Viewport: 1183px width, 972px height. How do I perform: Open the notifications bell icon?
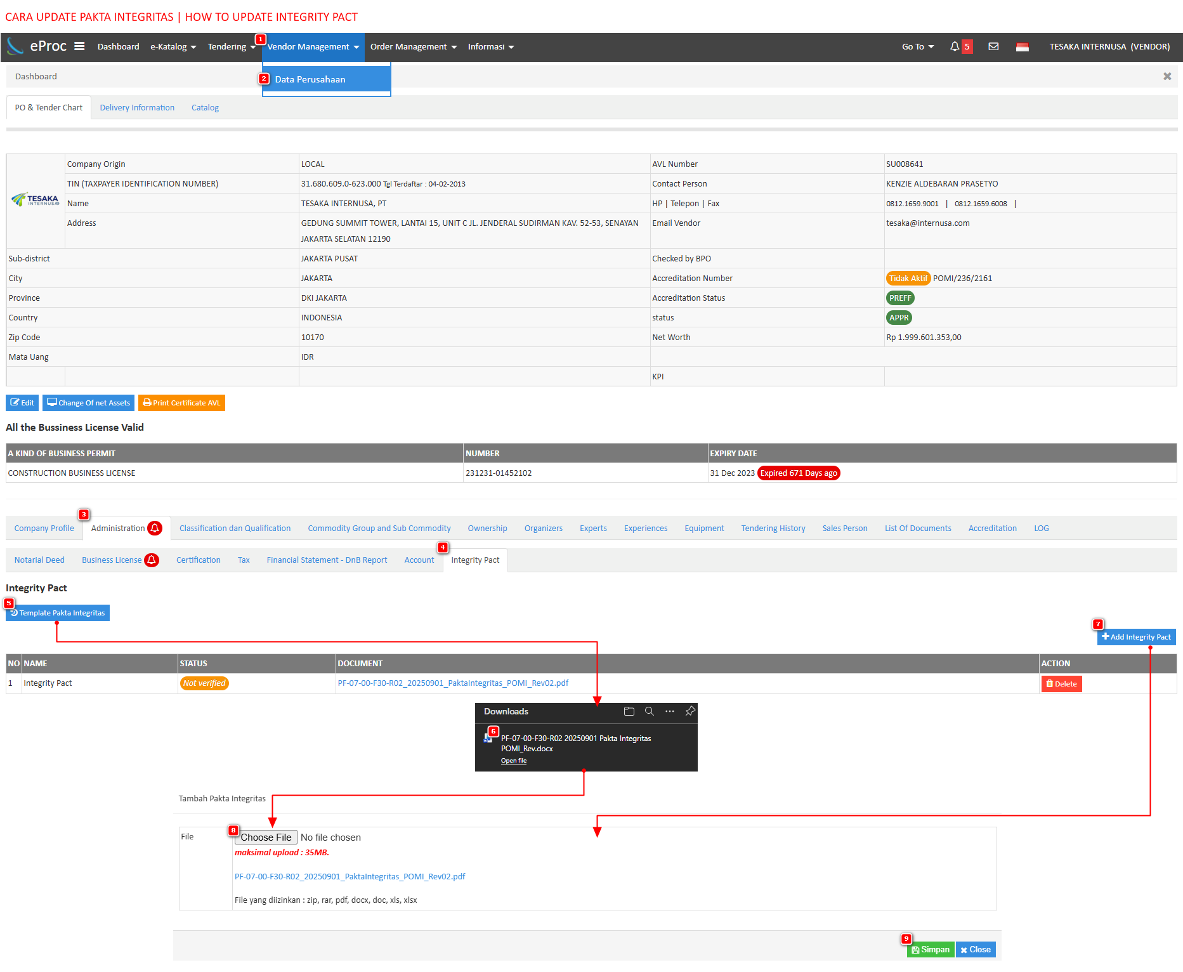955,46
